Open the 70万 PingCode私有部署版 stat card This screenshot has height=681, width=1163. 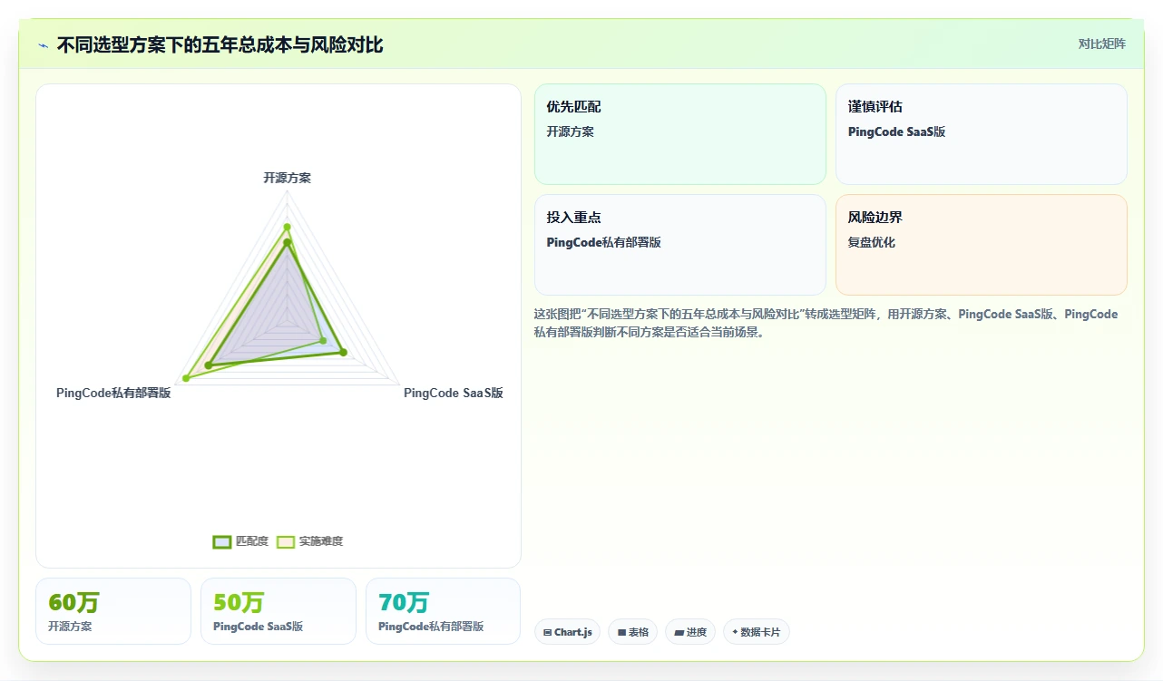coord(444,611)
